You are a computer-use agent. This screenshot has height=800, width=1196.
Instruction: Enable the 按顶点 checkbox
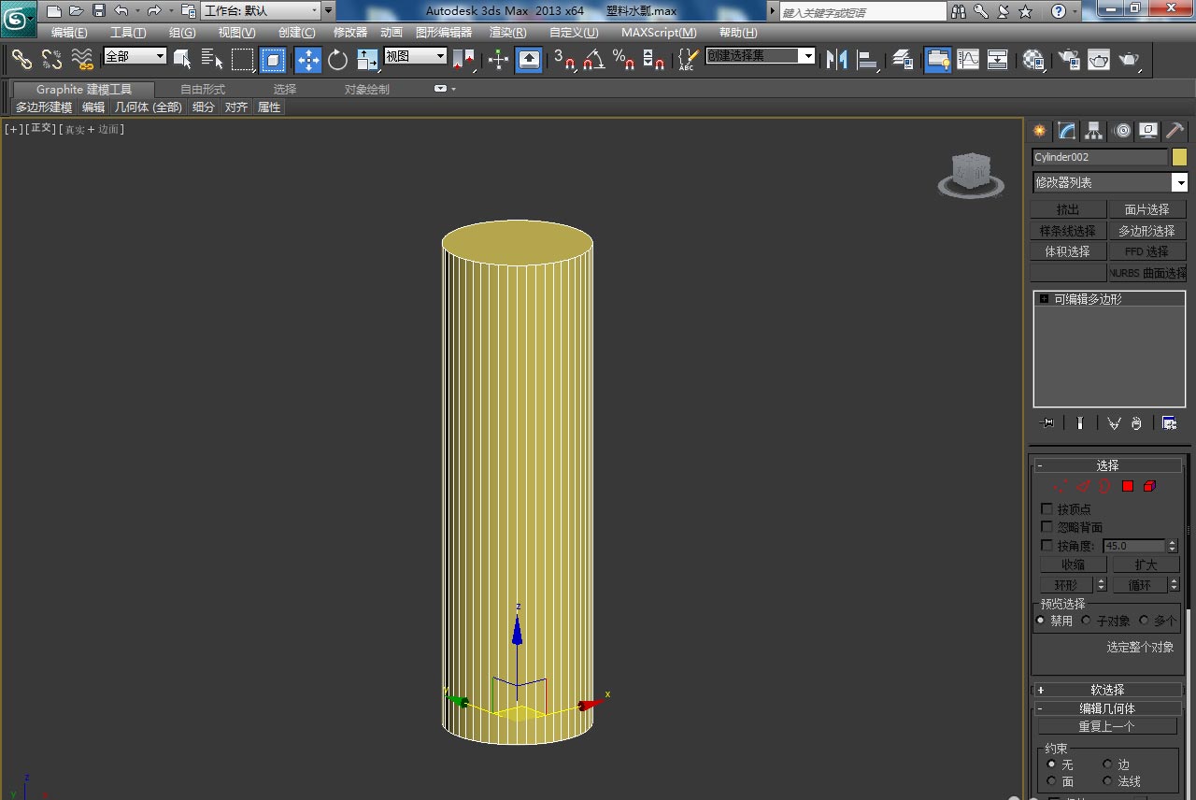click(1046, 509)
